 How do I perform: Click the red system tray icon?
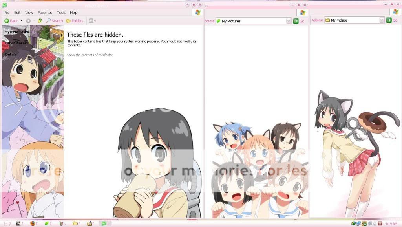[x=380, y=223]
